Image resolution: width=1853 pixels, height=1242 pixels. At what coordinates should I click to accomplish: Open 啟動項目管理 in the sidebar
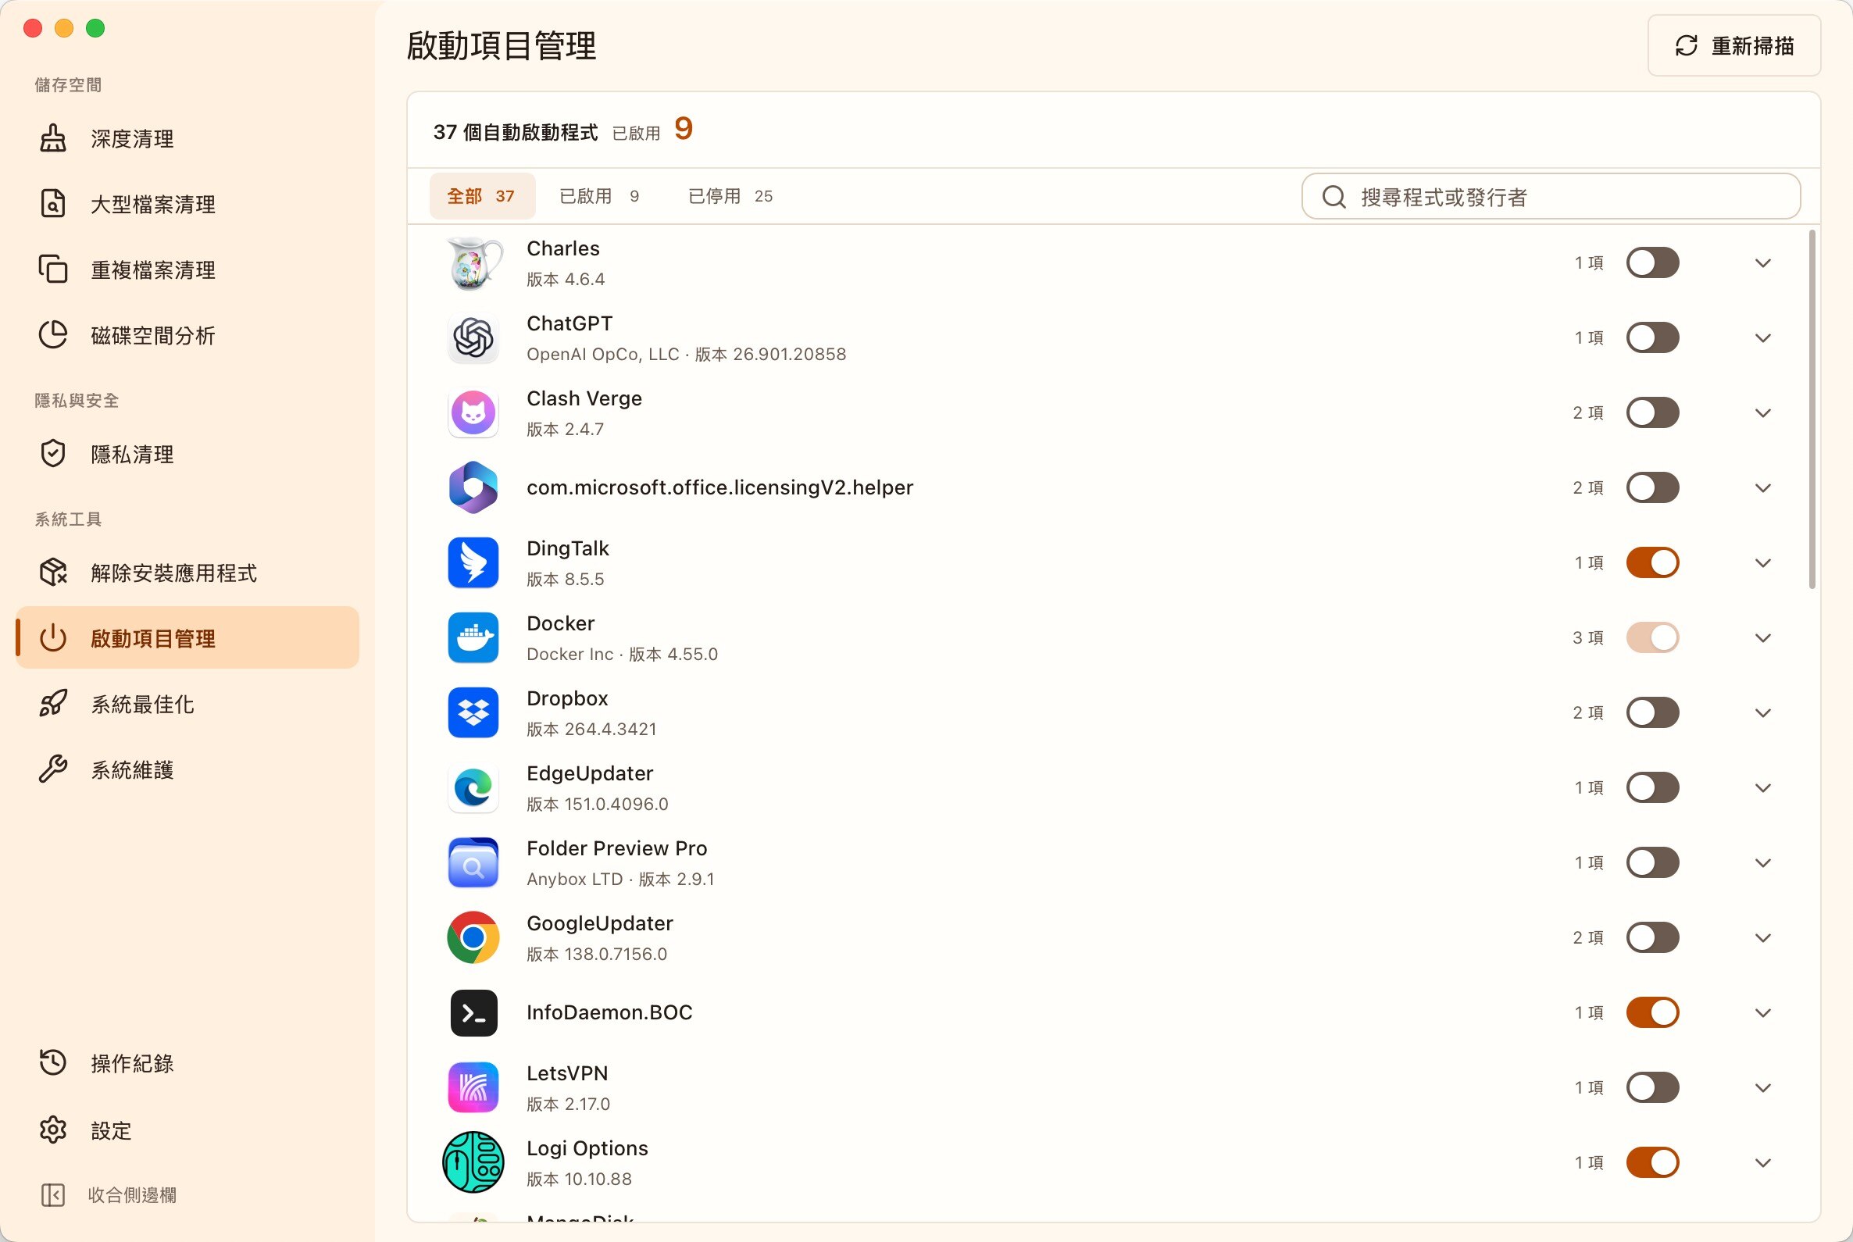187,637
